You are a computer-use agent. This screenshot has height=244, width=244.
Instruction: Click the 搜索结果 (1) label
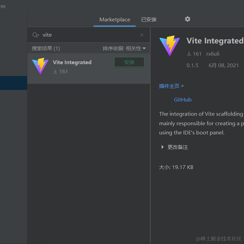[46, 49]
